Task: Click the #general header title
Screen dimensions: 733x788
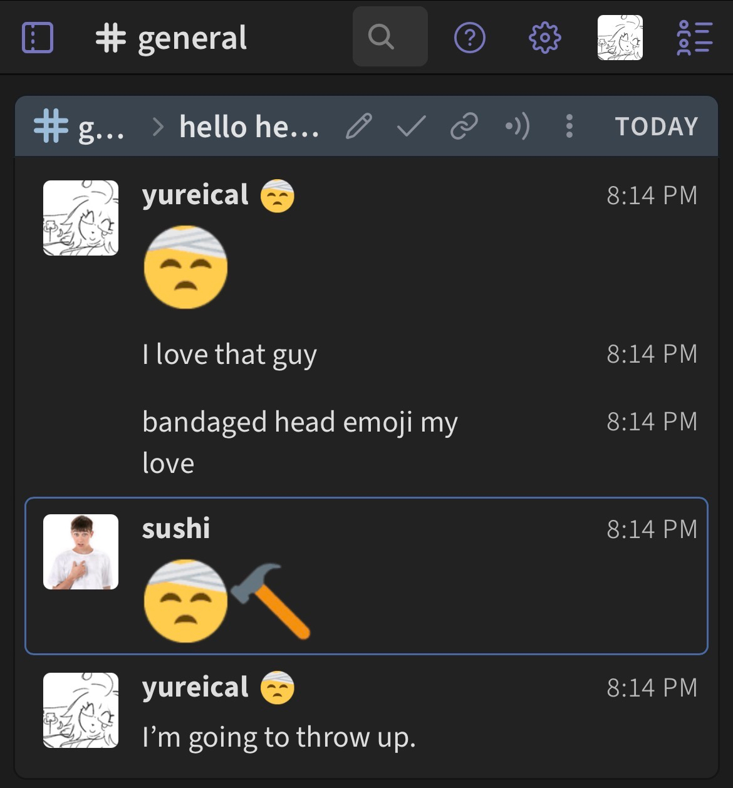Action: tap(172, 38)
